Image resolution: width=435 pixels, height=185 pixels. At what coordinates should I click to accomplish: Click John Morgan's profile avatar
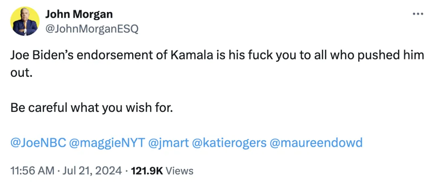[25, 21]
